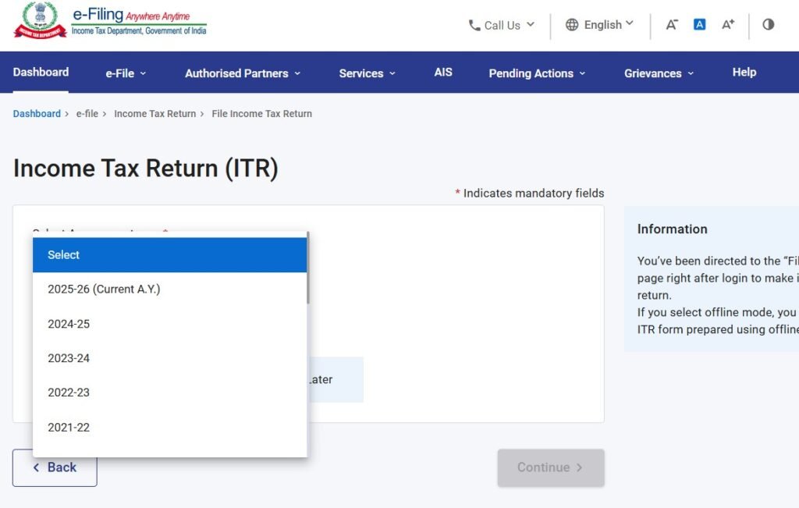Viewport: 799px width, 508px height.
Task: Increase font size with A+ icon
Action: (x=728, y=25)
